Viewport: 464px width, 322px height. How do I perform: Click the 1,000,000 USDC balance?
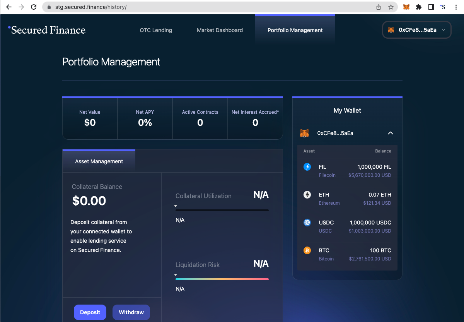370,223
